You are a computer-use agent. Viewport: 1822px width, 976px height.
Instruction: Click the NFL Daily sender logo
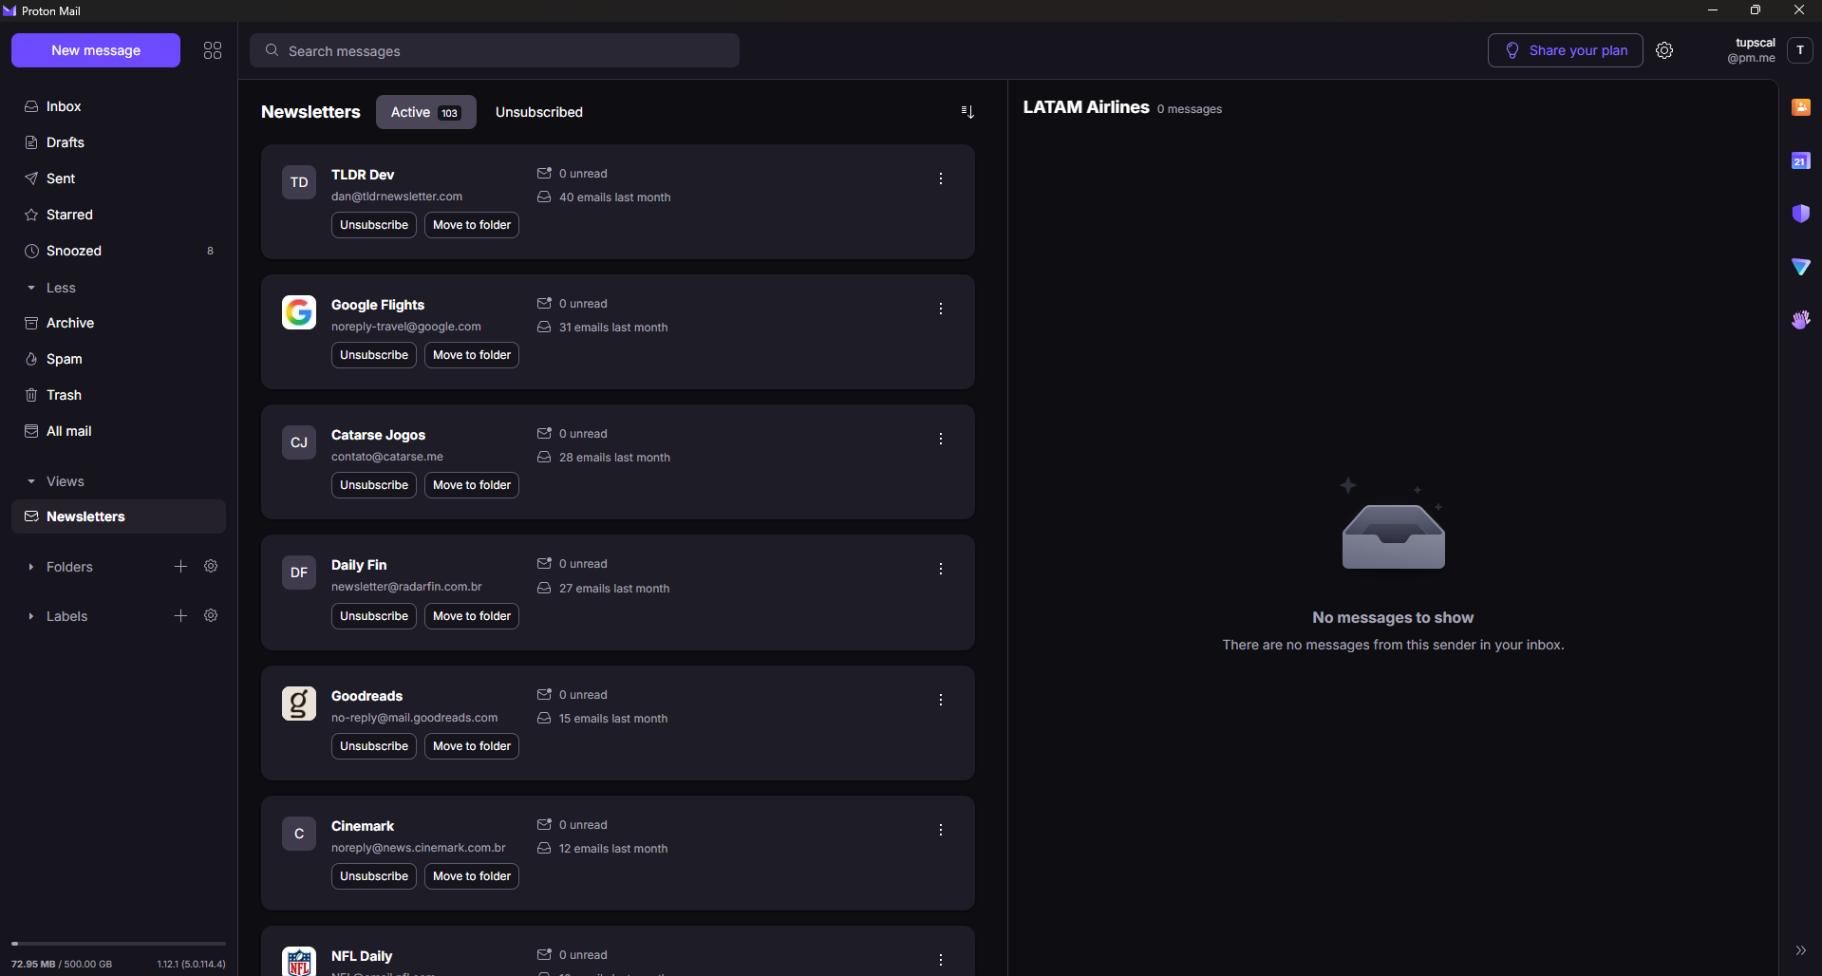tap(299, 962)
